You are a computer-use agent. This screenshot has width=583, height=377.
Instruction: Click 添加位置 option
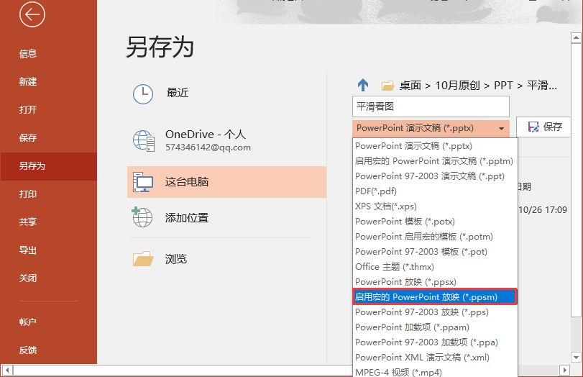[x=227, y=218]
